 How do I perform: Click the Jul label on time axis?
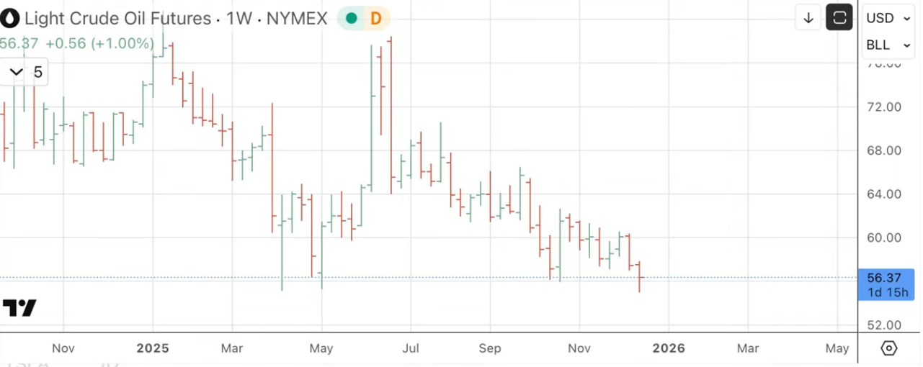pyautogui.click(x=411, y=348)
